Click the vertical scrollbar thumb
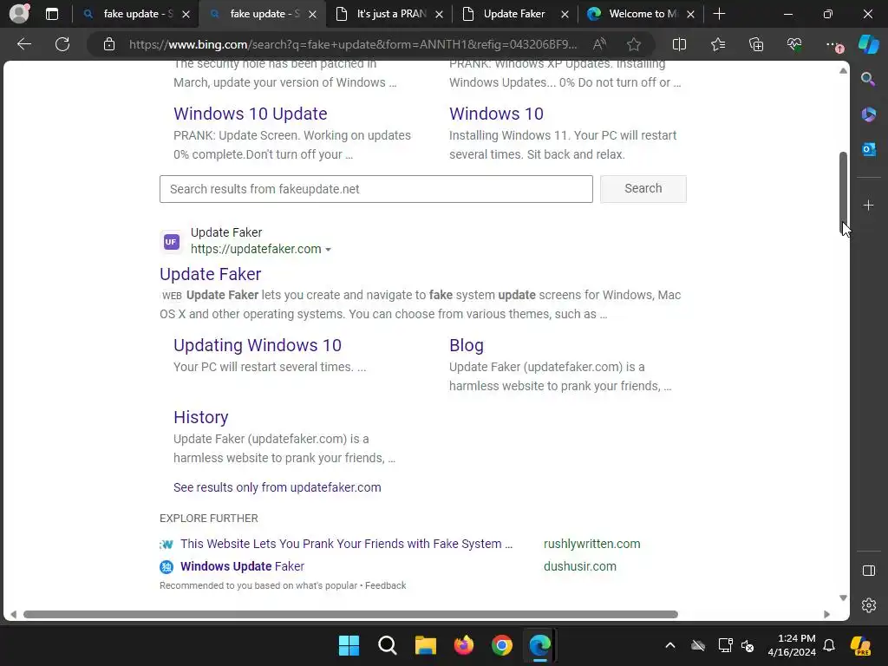Viewport: 888px width, 666px height. 843,193
